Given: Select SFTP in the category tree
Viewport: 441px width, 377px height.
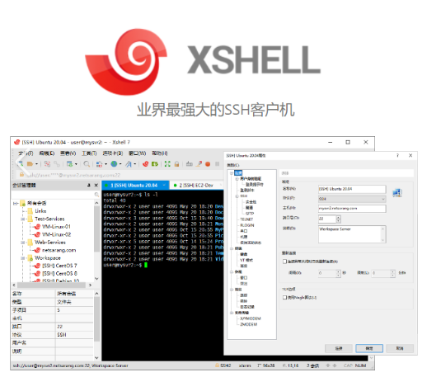Looking at the screenshot, I should pos(250,214).
